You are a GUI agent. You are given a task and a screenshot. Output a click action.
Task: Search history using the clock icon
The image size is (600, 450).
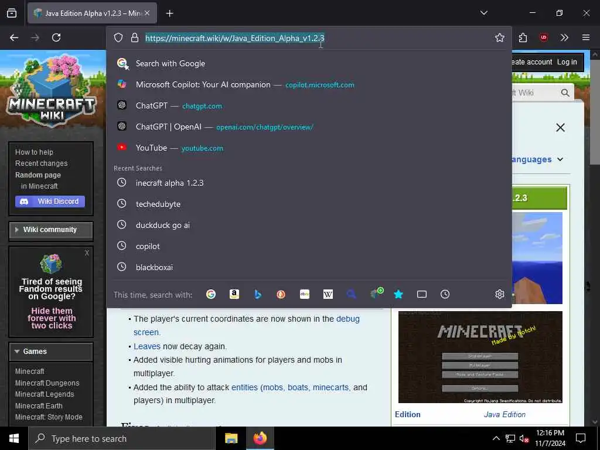coord(445,294)
